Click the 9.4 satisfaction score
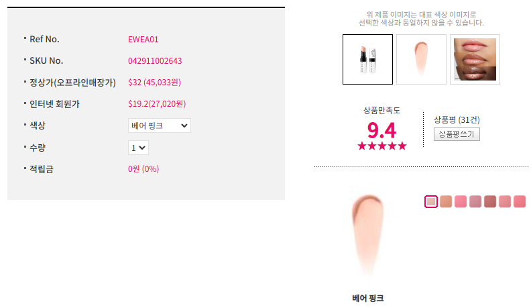 [x=381, y=130]
